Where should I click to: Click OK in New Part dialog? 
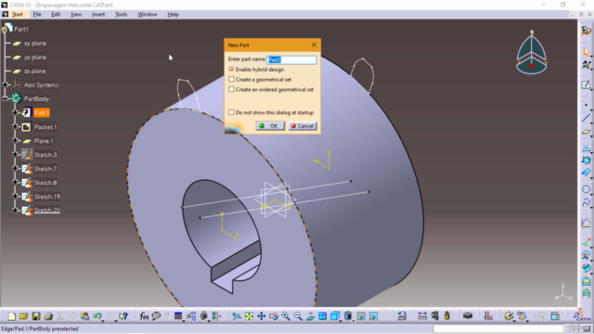(x=270, y=126)
